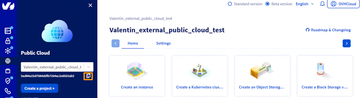Open the project selector dropdown
362x98 pixels.
[x=57, y=67]
